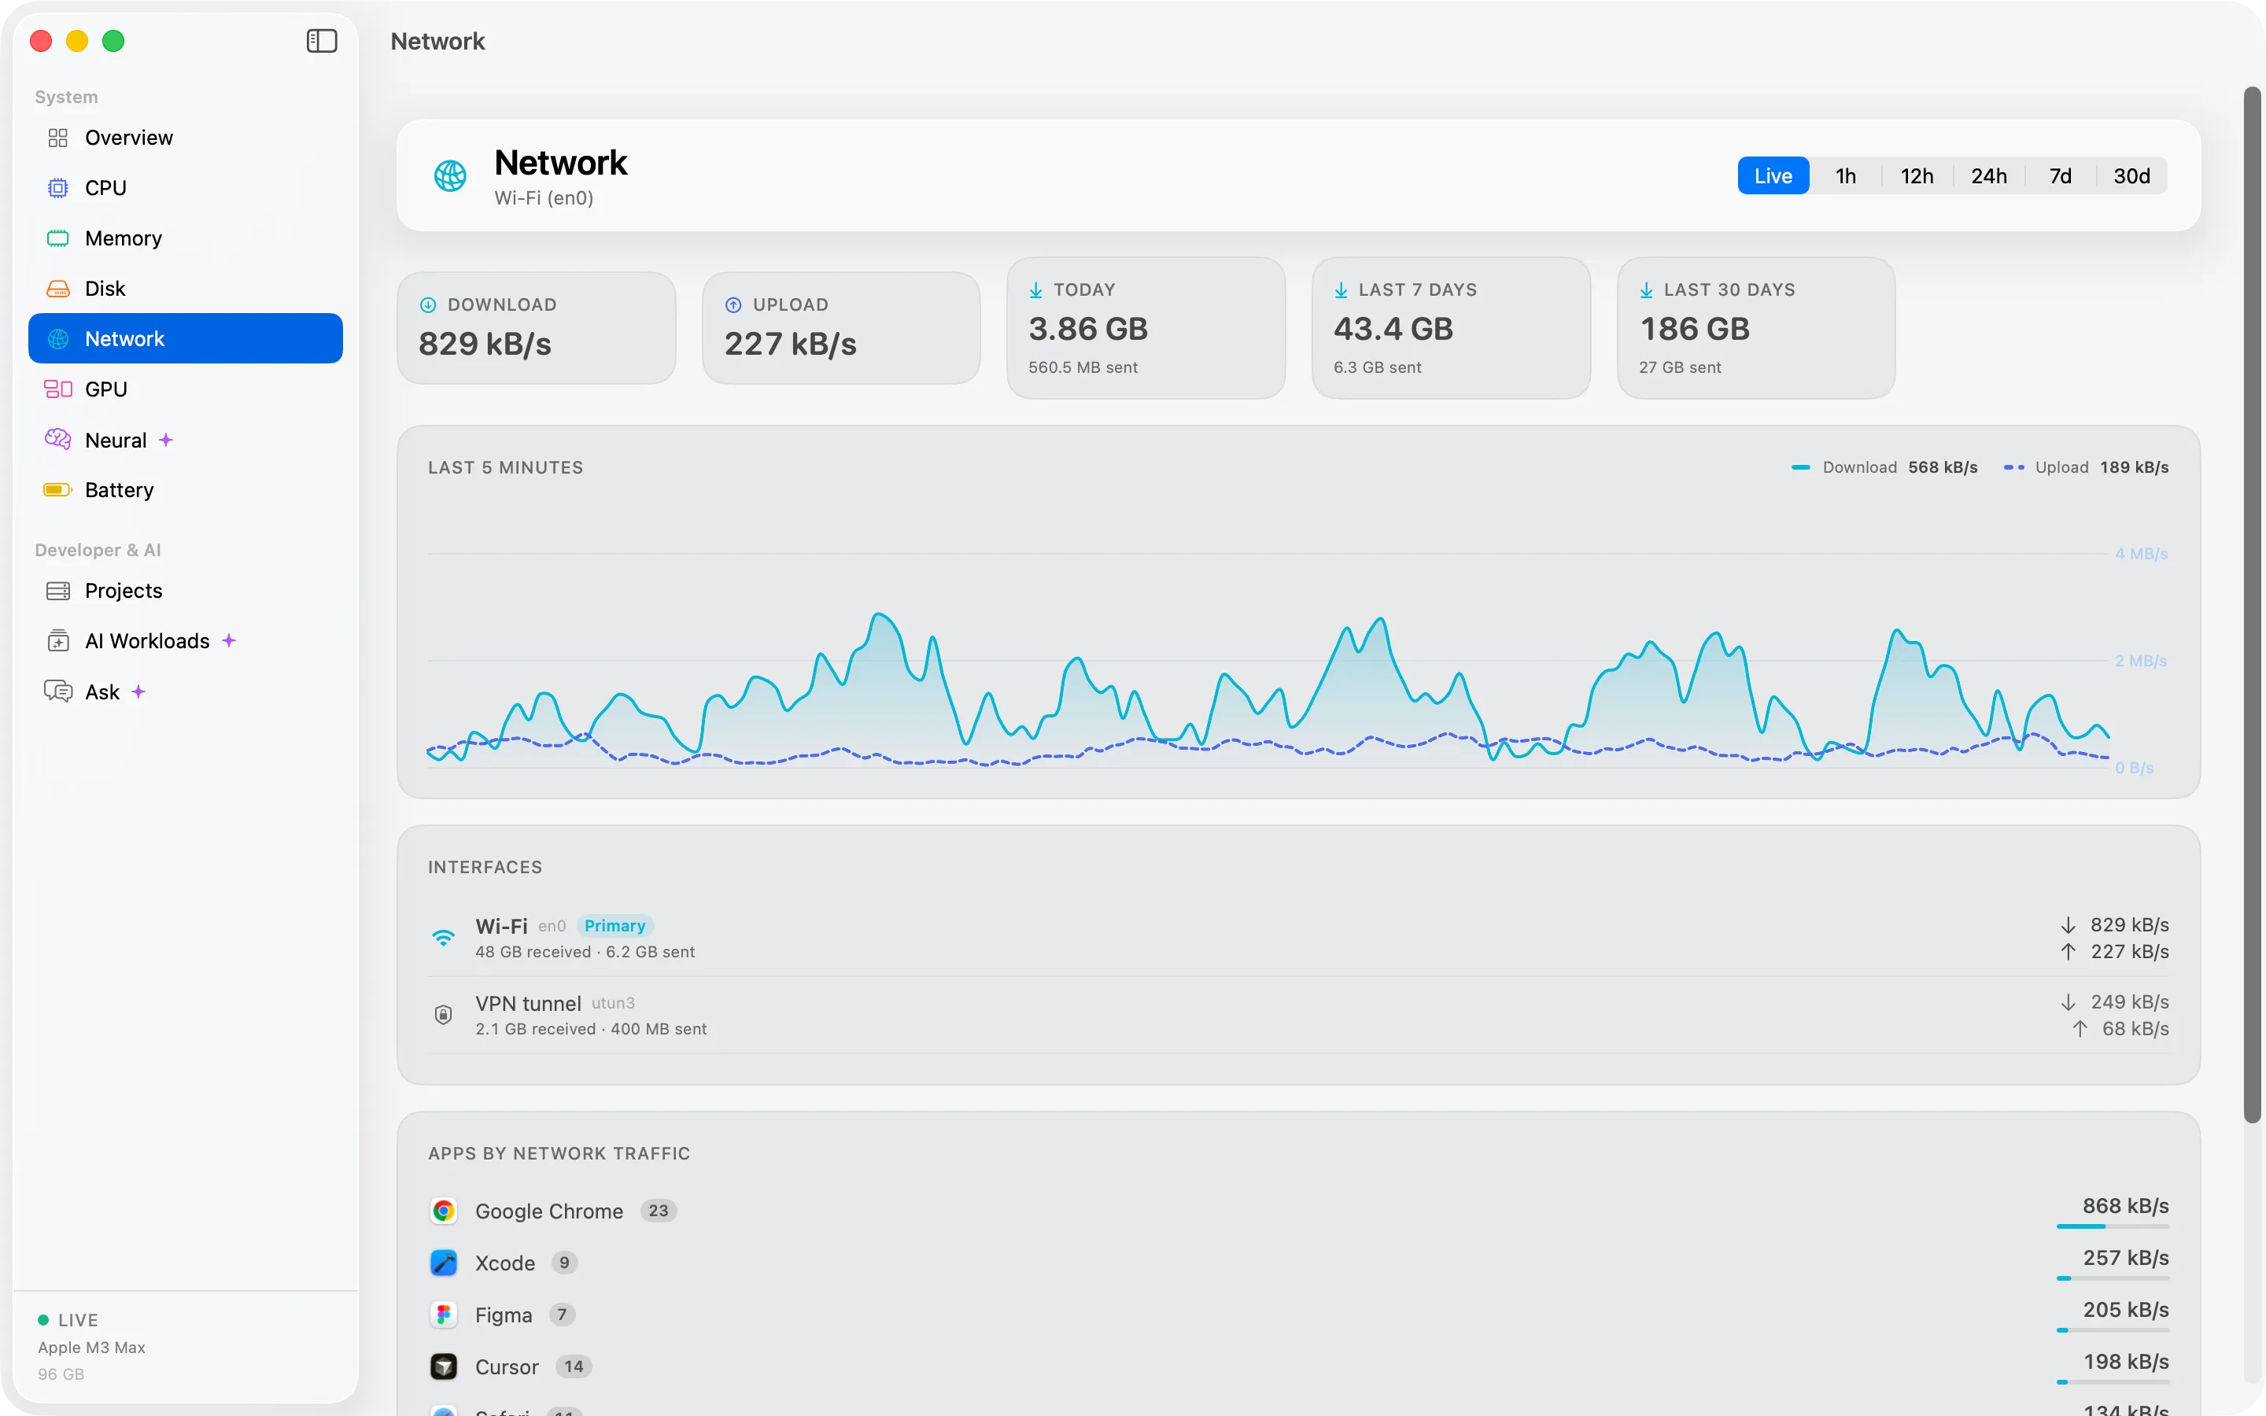2266x1416 pixels.
Task: Click the Wi-Fi (en0) subtitle text
Action: coord(544,198)
